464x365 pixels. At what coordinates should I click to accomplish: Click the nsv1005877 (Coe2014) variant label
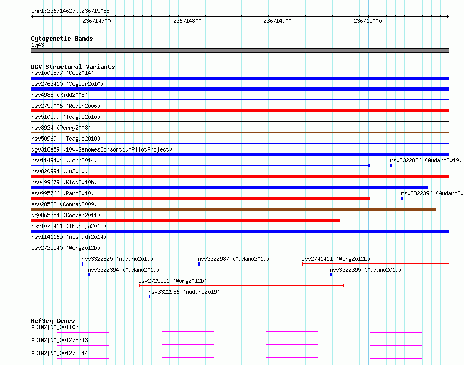coord(63,73)
